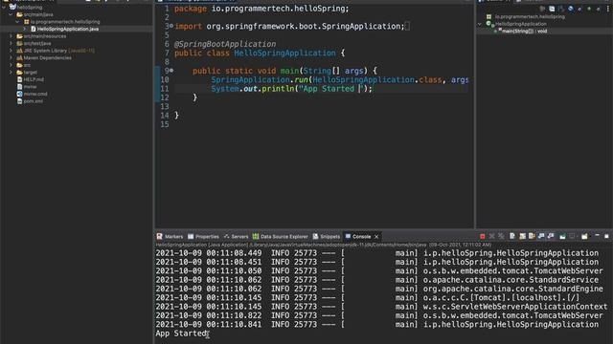The width and height of the screenshot is (613, 344).
Task: Toggle show console on standard error change
Action: click(551, 236)
